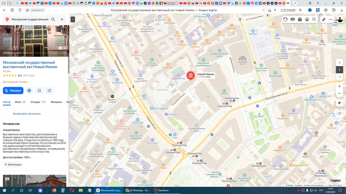Open Windows taskbar search
This screenshot has width=346, height=194.
tap(13, 190)
